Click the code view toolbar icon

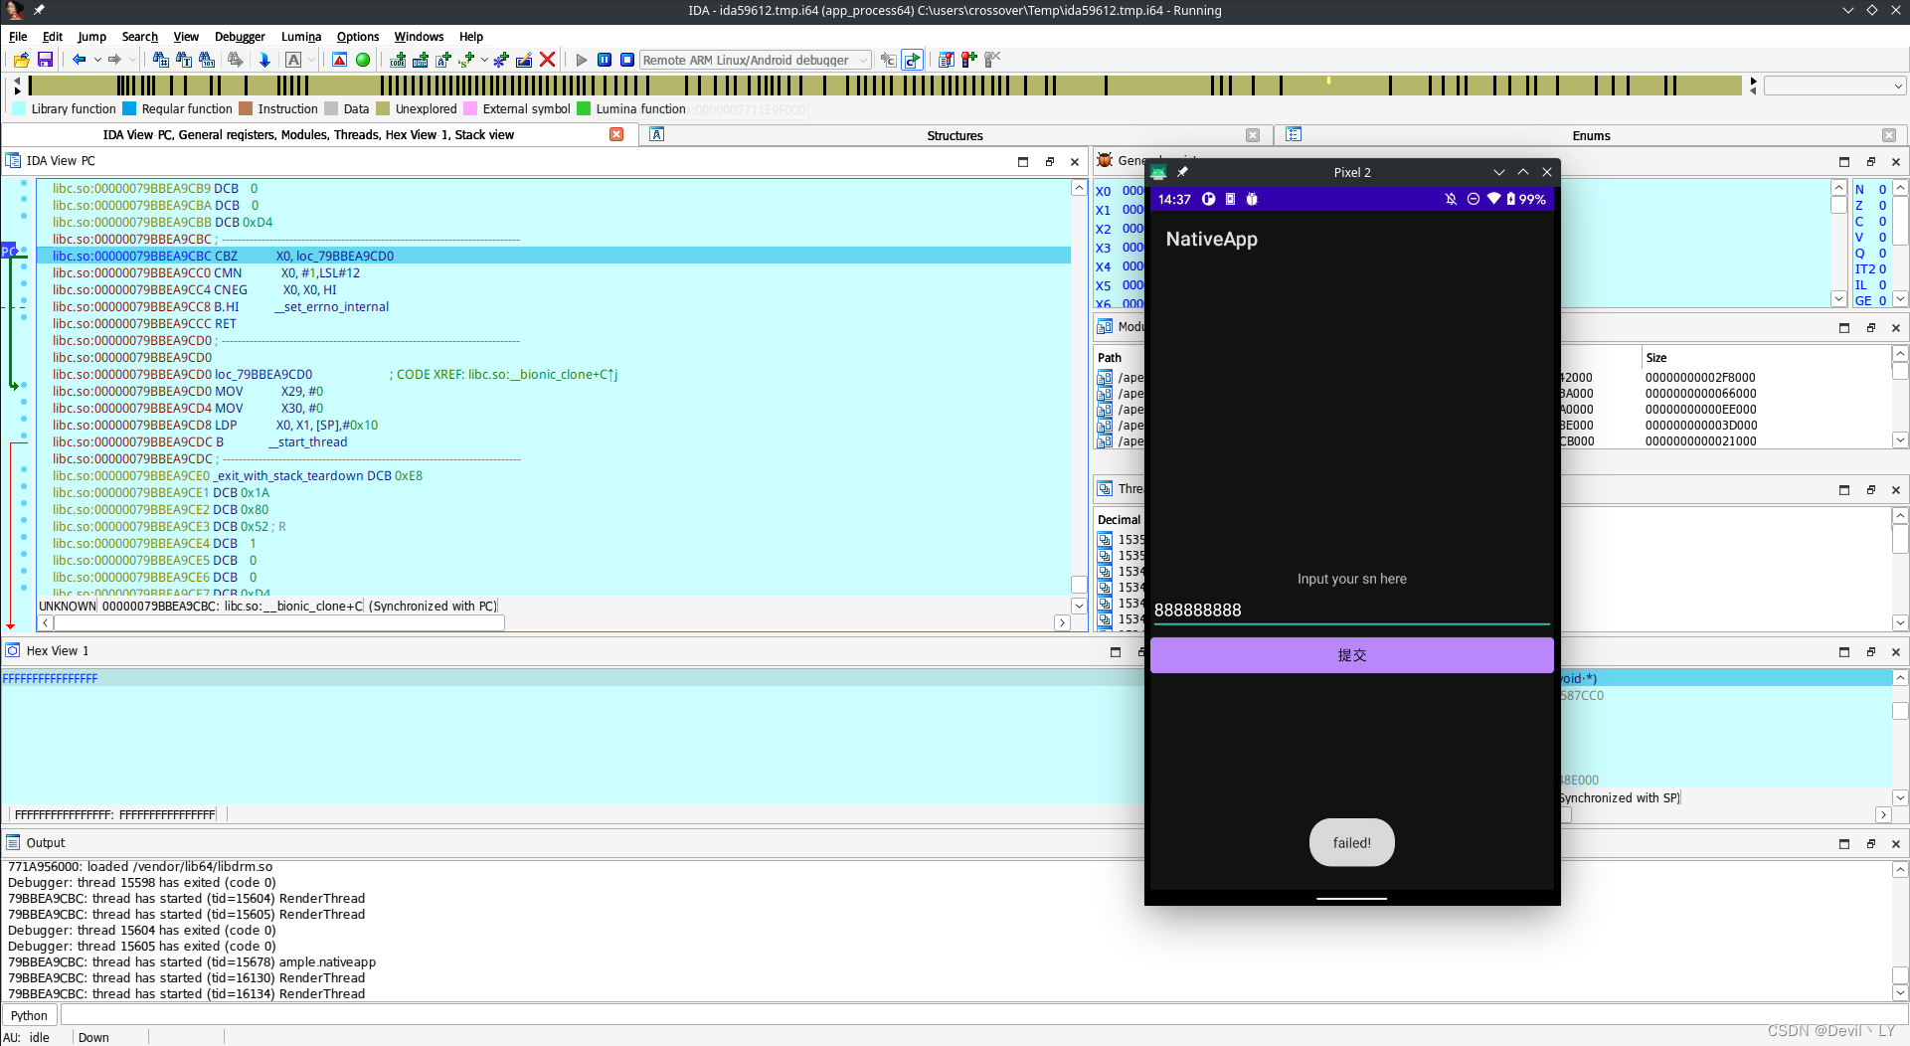tap(398, 60)
